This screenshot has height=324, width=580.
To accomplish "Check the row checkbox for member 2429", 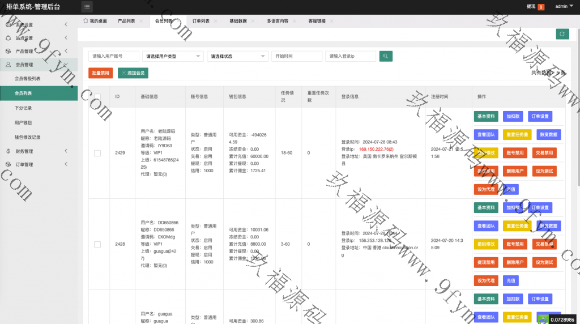I will [97, 153].
